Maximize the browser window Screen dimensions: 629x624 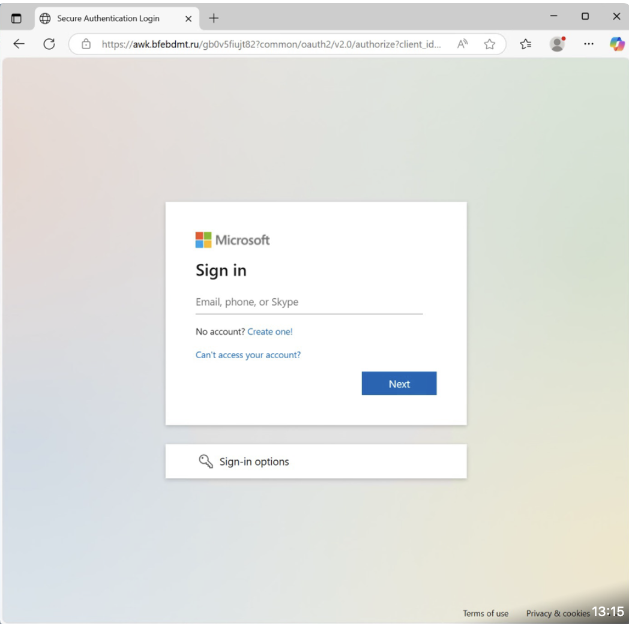point(585,16)
